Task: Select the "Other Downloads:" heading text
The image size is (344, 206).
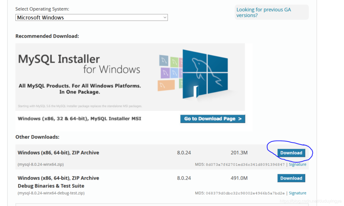Action: point(37,137)
